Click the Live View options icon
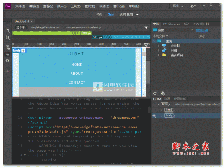 7,47
